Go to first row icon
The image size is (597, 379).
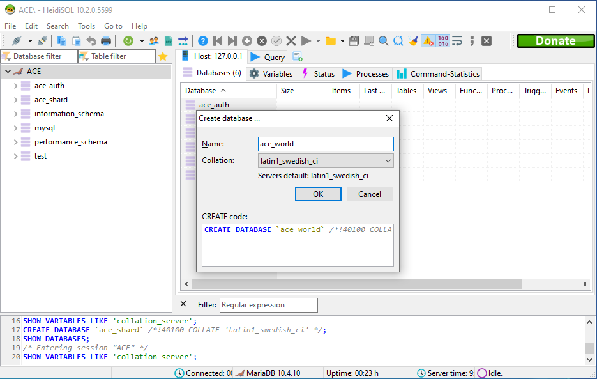point(218,41)
